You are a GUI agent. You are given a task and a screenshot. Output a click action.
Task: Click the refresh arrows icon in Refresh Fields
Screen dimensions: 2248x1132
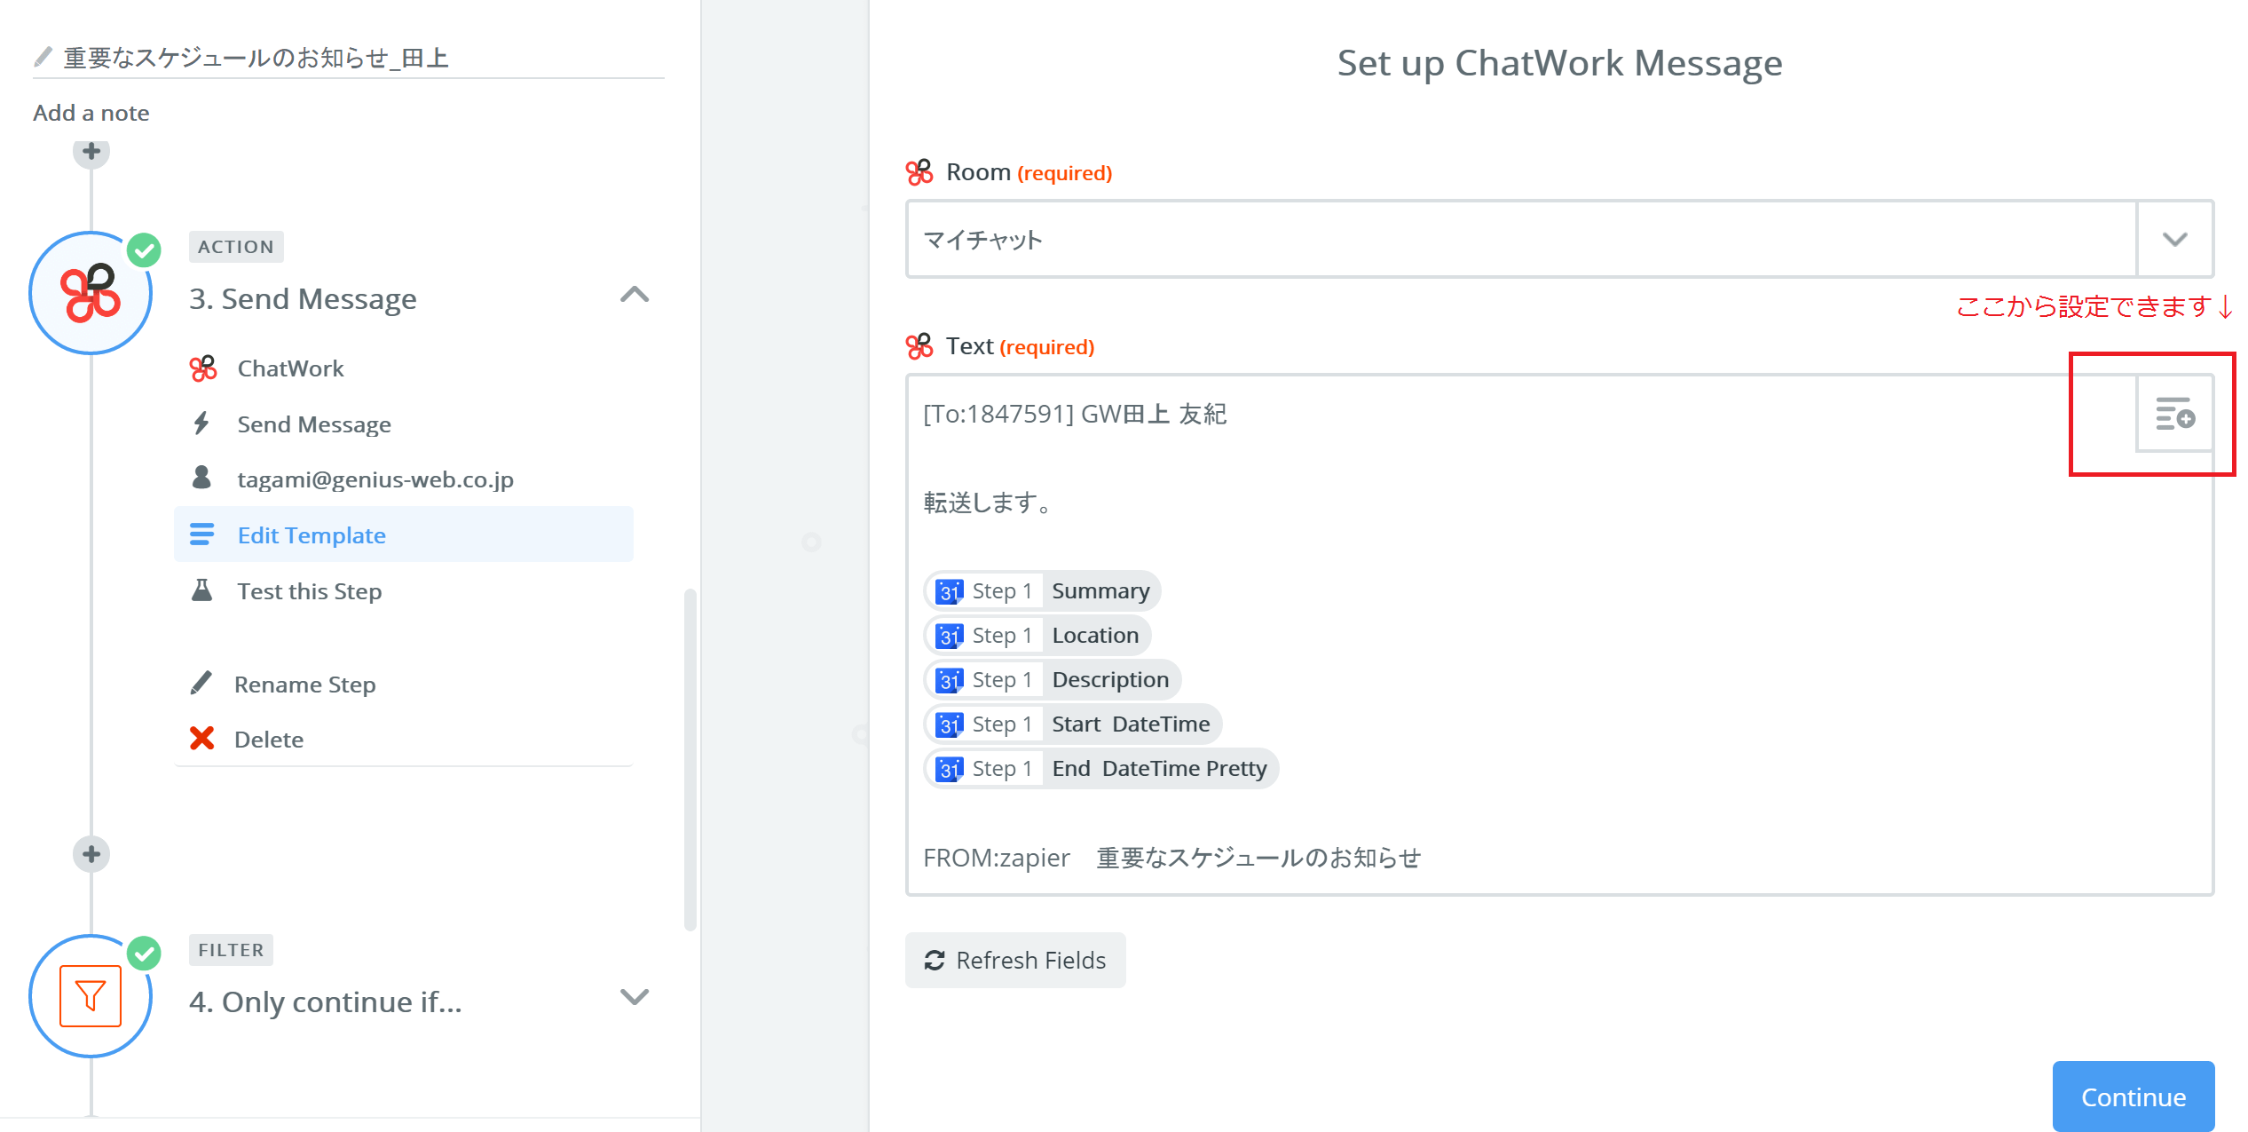pyautogui.click(x=935, y=960)
